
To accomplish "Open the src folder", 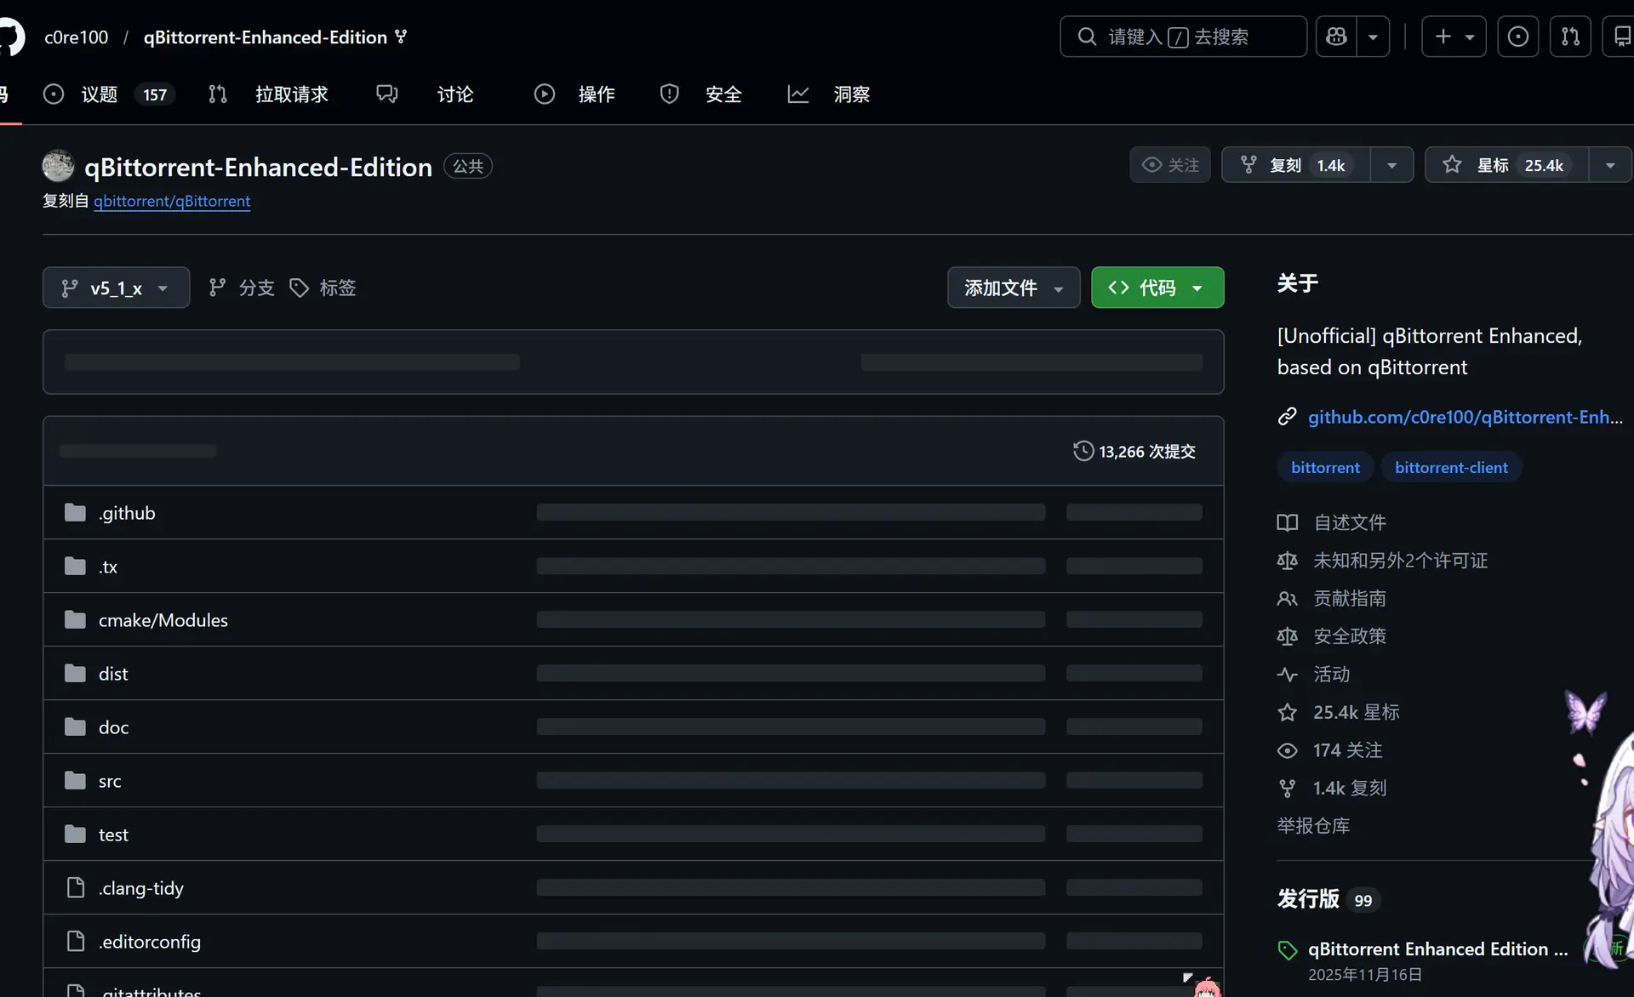I will click(110, 781).
